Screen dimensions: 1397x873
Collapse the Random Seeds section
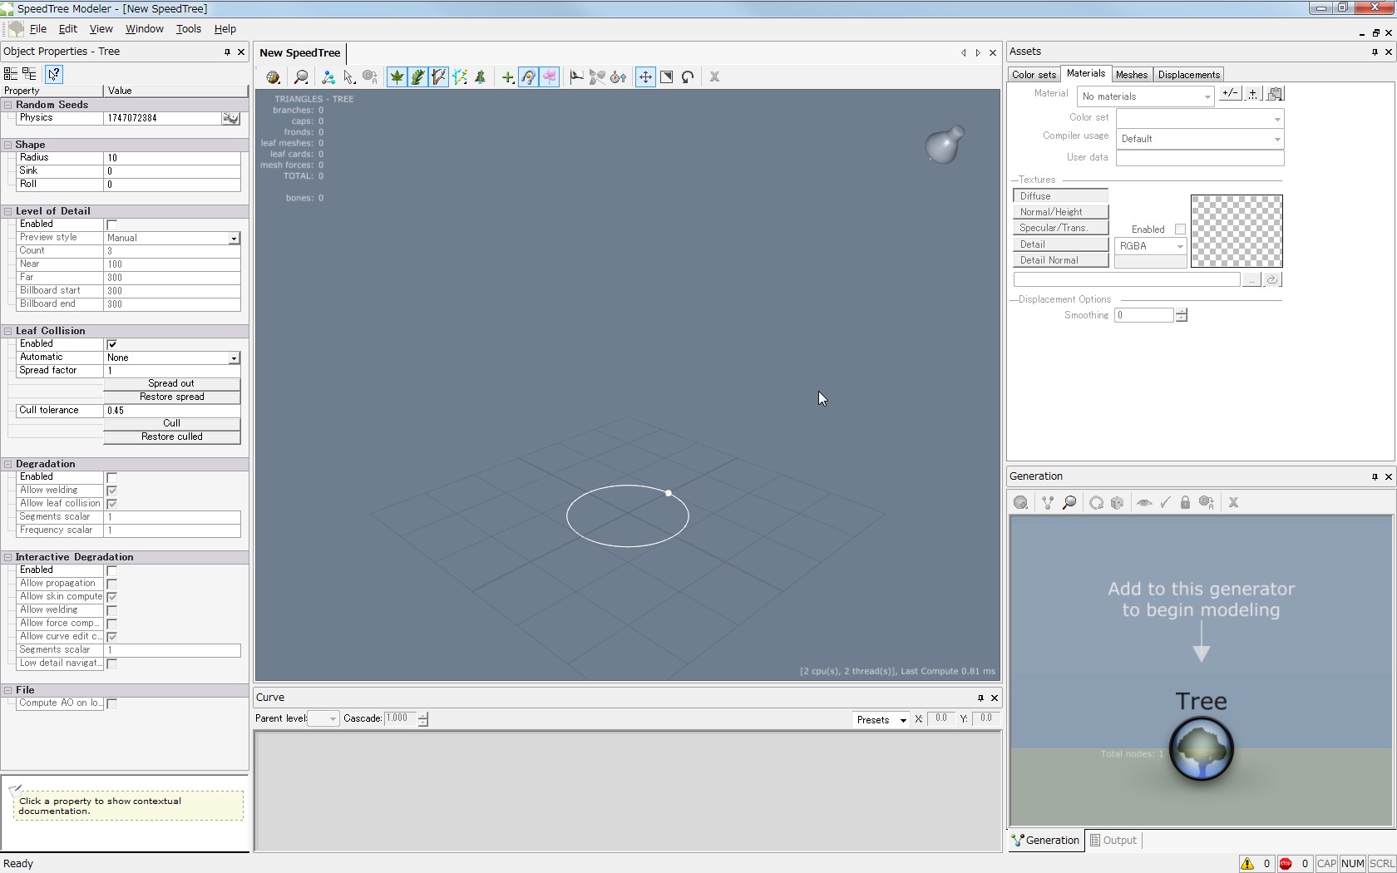(8, 105)
